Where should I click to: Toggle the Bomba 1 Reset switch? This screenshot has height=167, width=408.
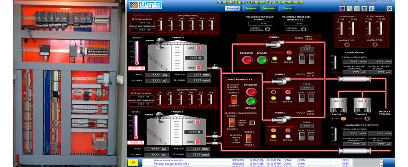point(301,60)
